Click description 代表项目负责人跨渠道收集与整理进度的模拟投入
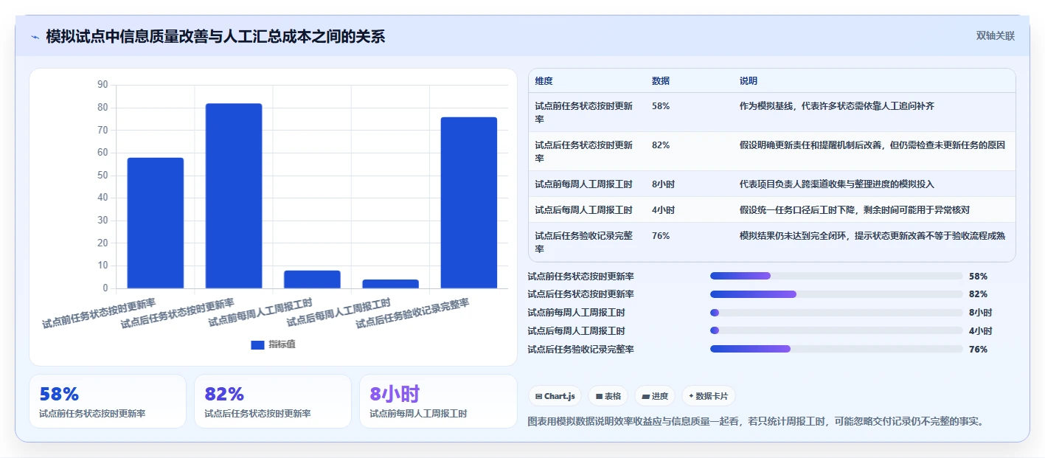Screen dimensions: 1045x458 pyautogui.click(x=837, y=184)
